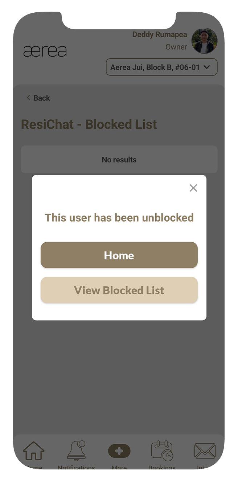
Task: Tap the Owner label under Deddy Rumapea
Action: coord(176,47)
